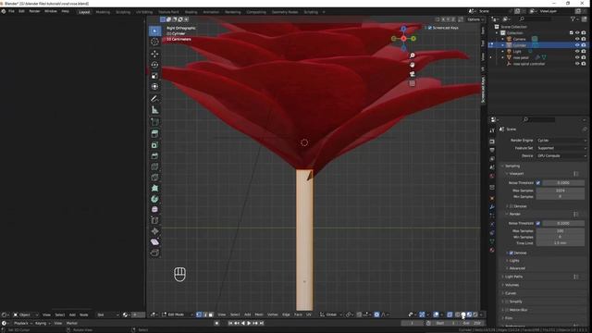
Task: Enable the Simplify checkbox
Action: click(x=507, y=302)
